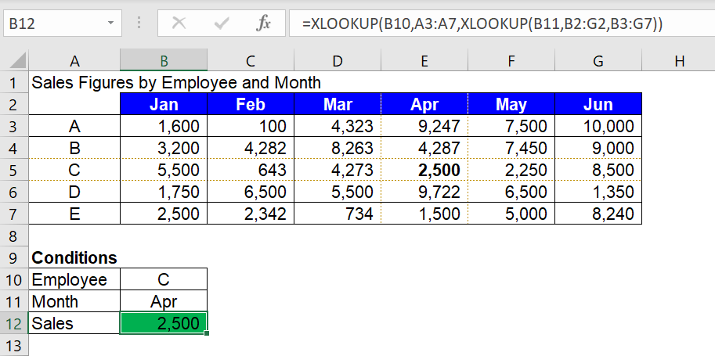Click cell with value 9,722

point(424,192)
